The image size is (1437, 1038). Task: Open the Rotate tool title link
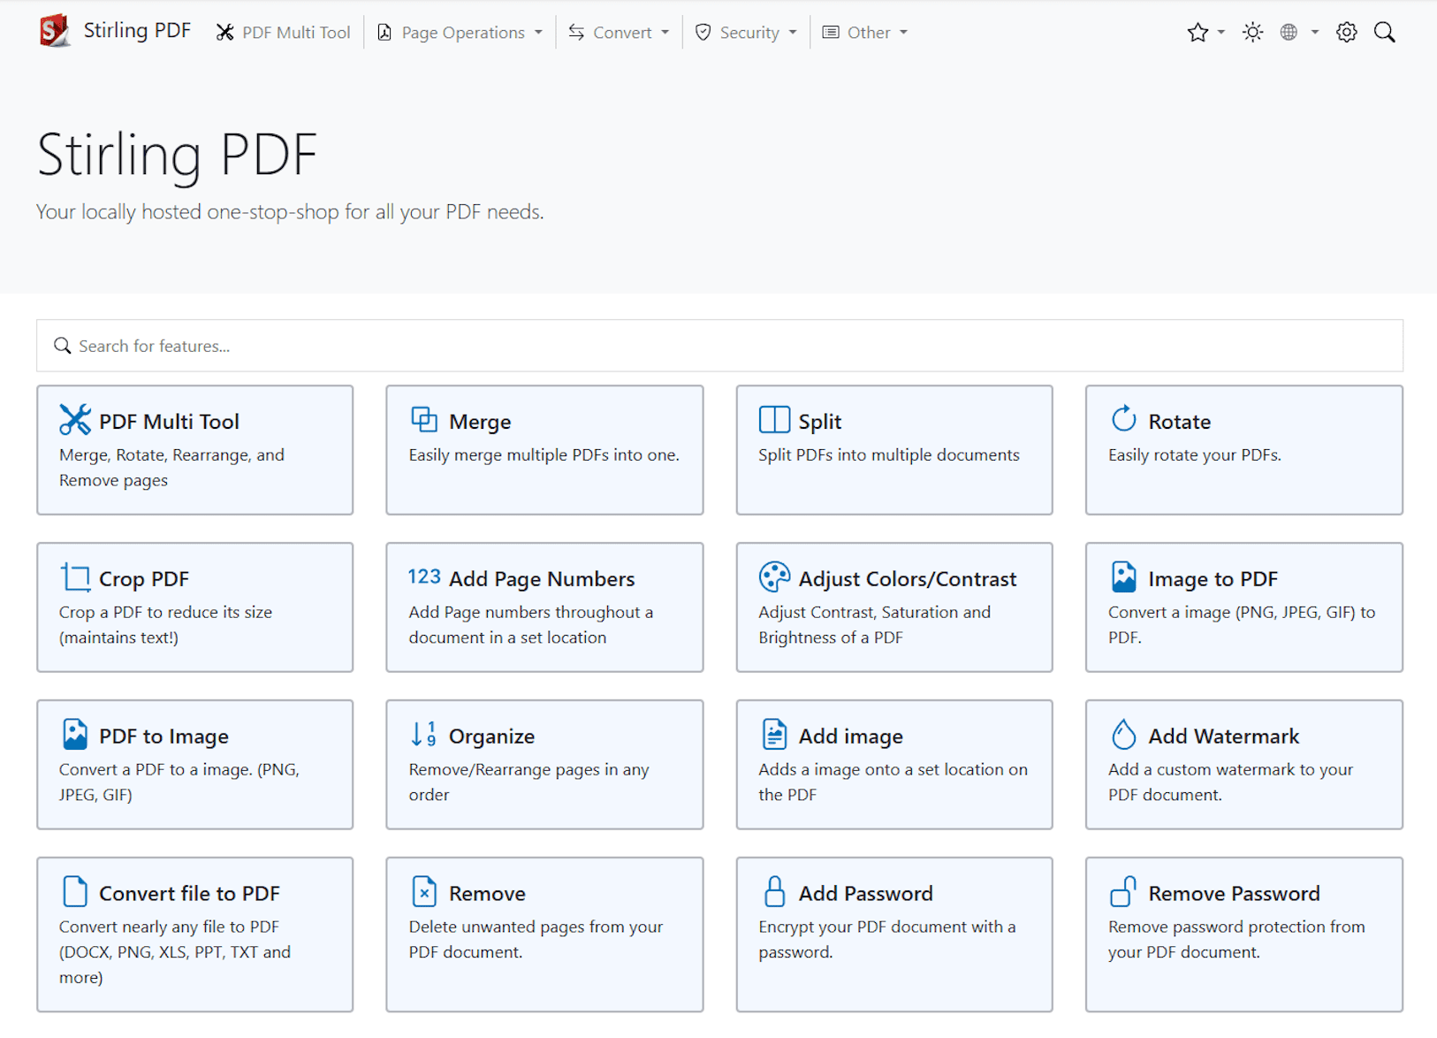(x=1180, y=422)
